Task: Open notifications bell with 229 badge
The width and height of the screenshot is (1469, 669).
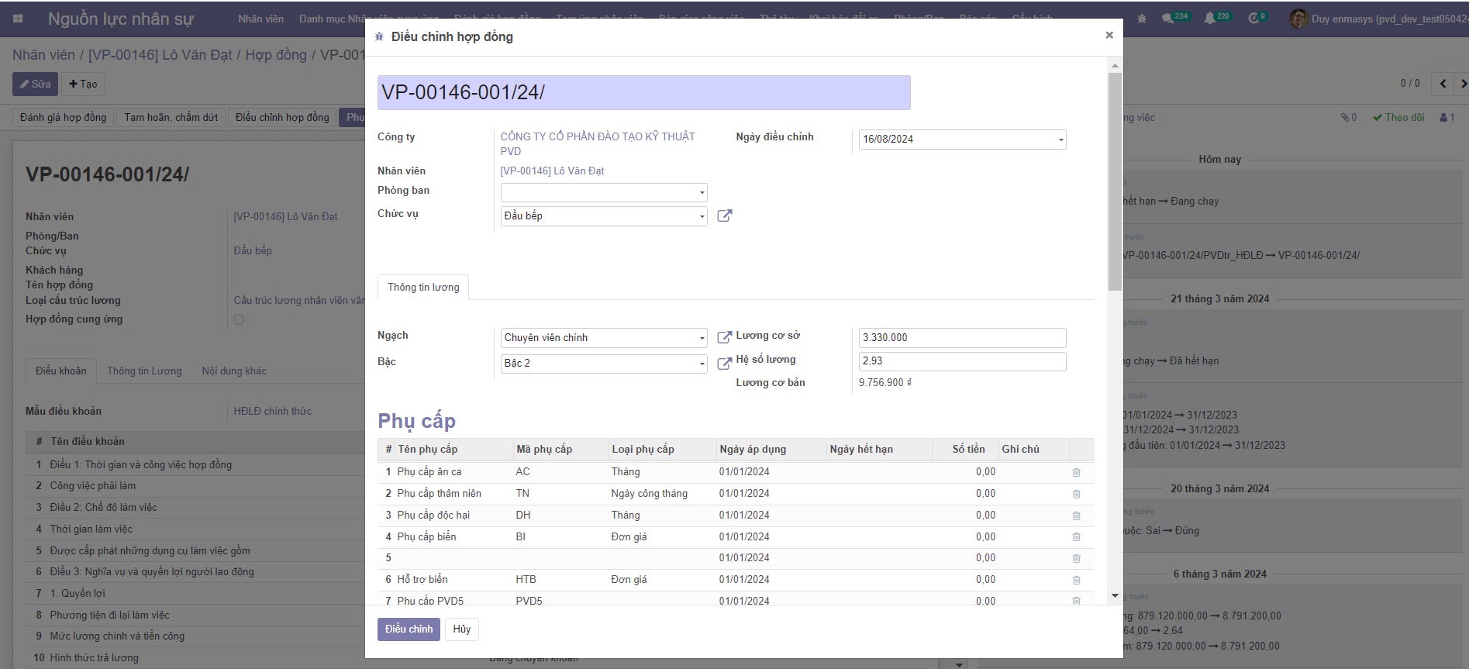Action: tap(1210, 19)
